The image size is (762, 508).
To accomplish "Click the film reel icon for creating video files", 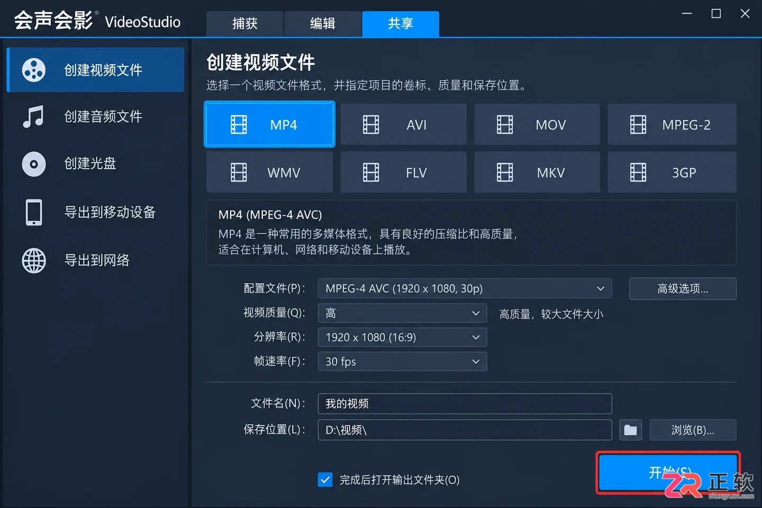I will pyautogui.click(x=34, y=70).
